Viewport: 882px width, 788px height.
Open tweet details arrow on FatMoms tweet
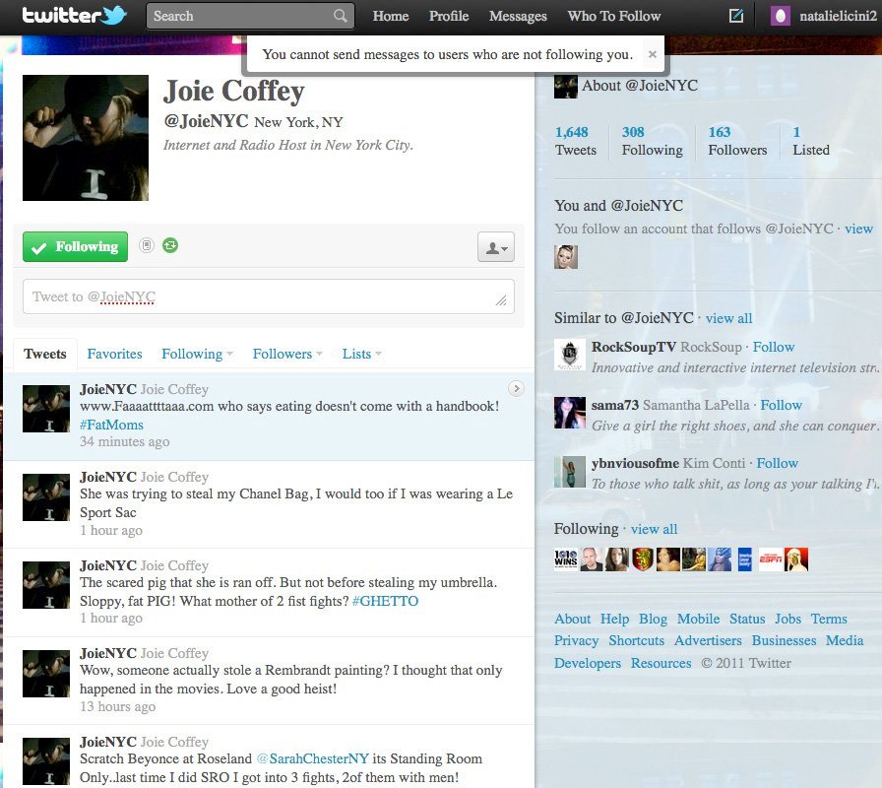click(x=516, y=388)
